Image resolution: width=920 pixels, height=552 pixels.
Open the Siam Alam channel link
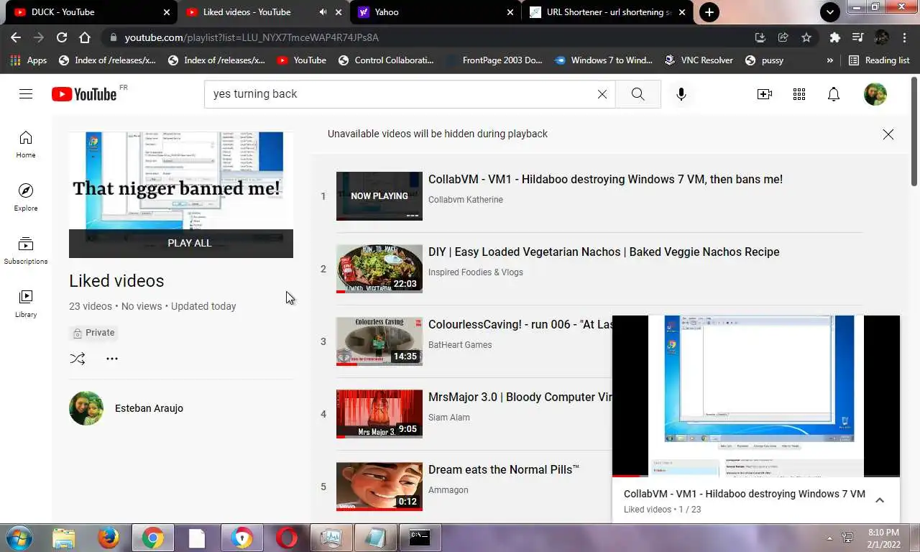[448, 418]
